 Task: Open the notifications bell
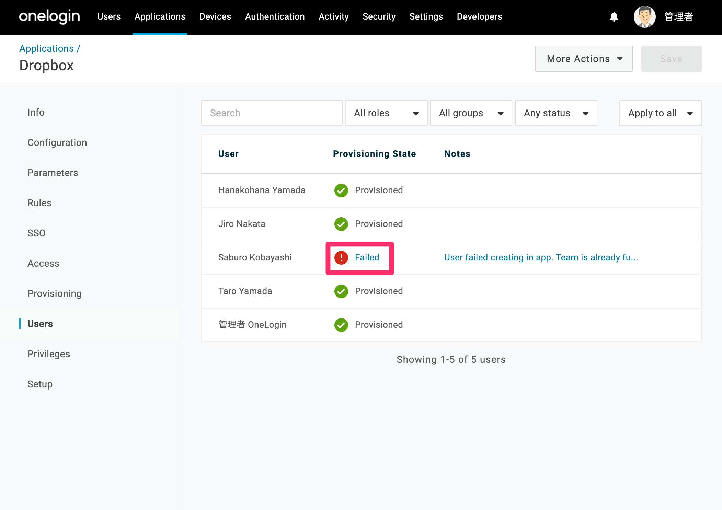pos(614,17)
